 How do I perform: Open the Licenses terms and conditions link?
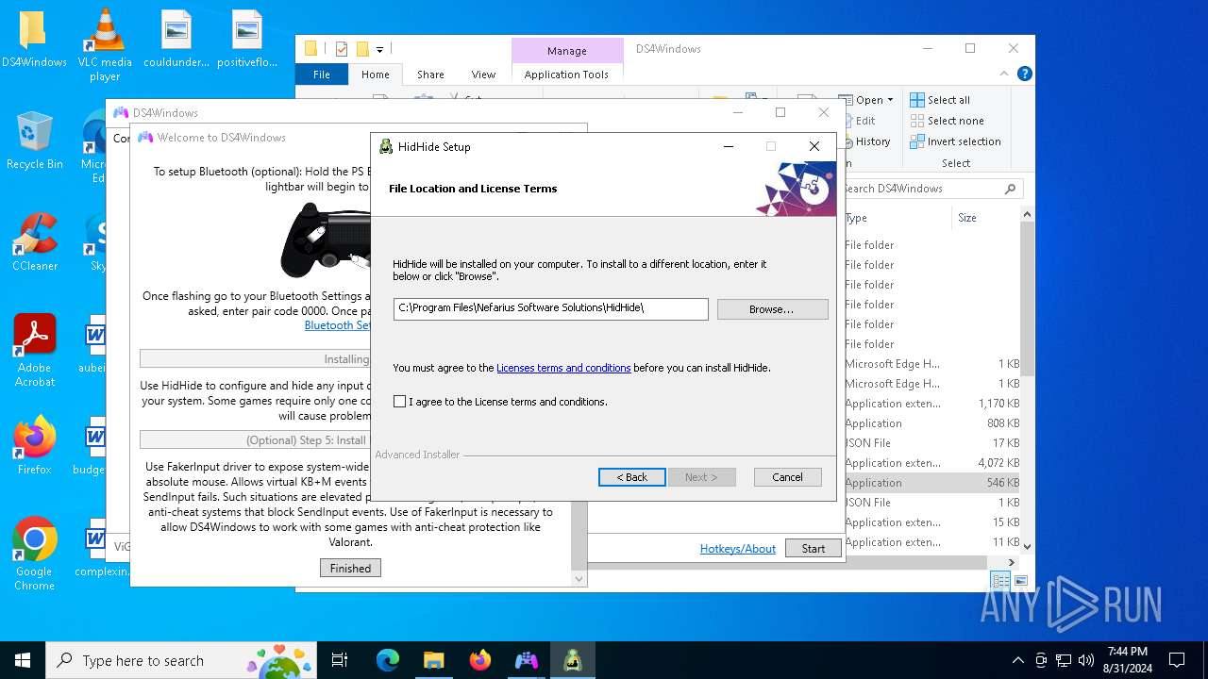(563, 368)
